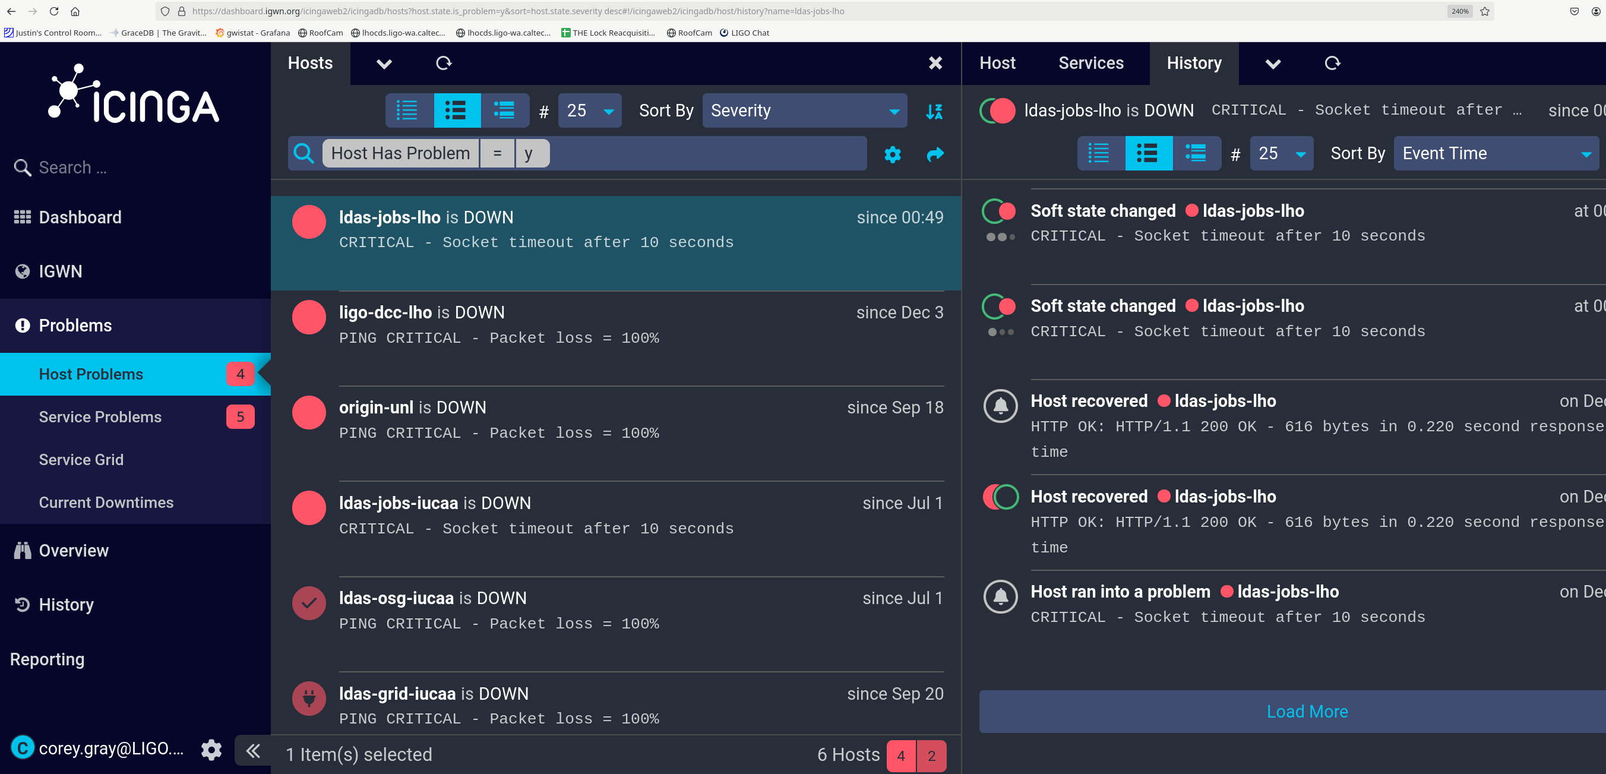The image size is (1606, 774).
Task: Click bell icon on Host ran into problem
Action: click(1001, 596)
